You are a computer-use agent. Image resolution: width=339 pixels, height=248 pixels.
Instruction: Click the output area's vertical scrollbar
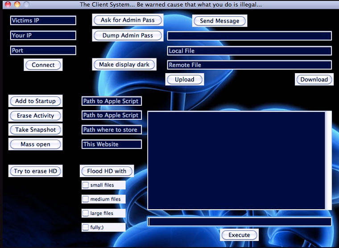328,160
